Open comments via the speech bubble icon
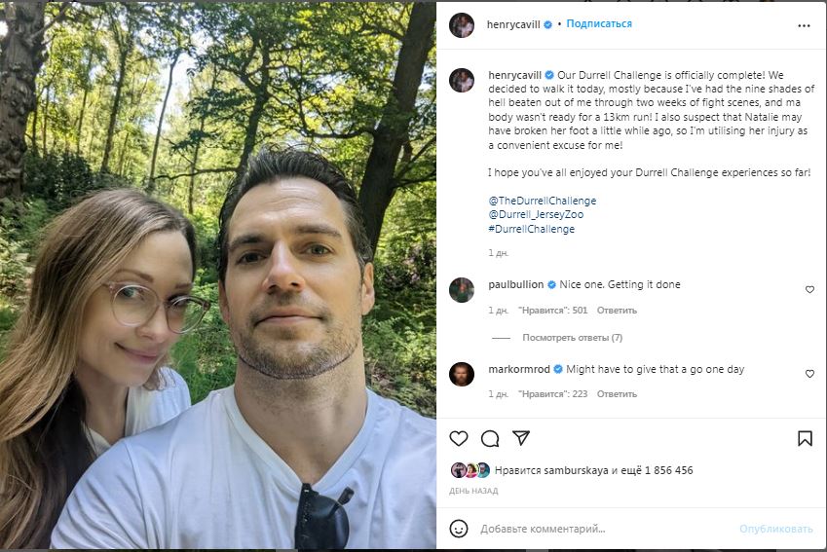The width and height of the screenshot is (827, 552). point(490,439)
